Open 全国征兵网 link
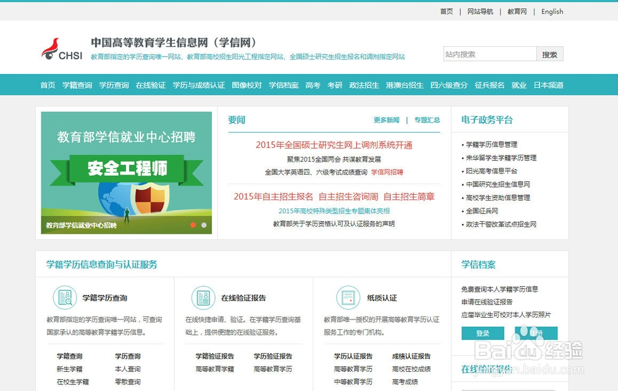This screenshot has height=391, width=618. (x=482, y=211)
